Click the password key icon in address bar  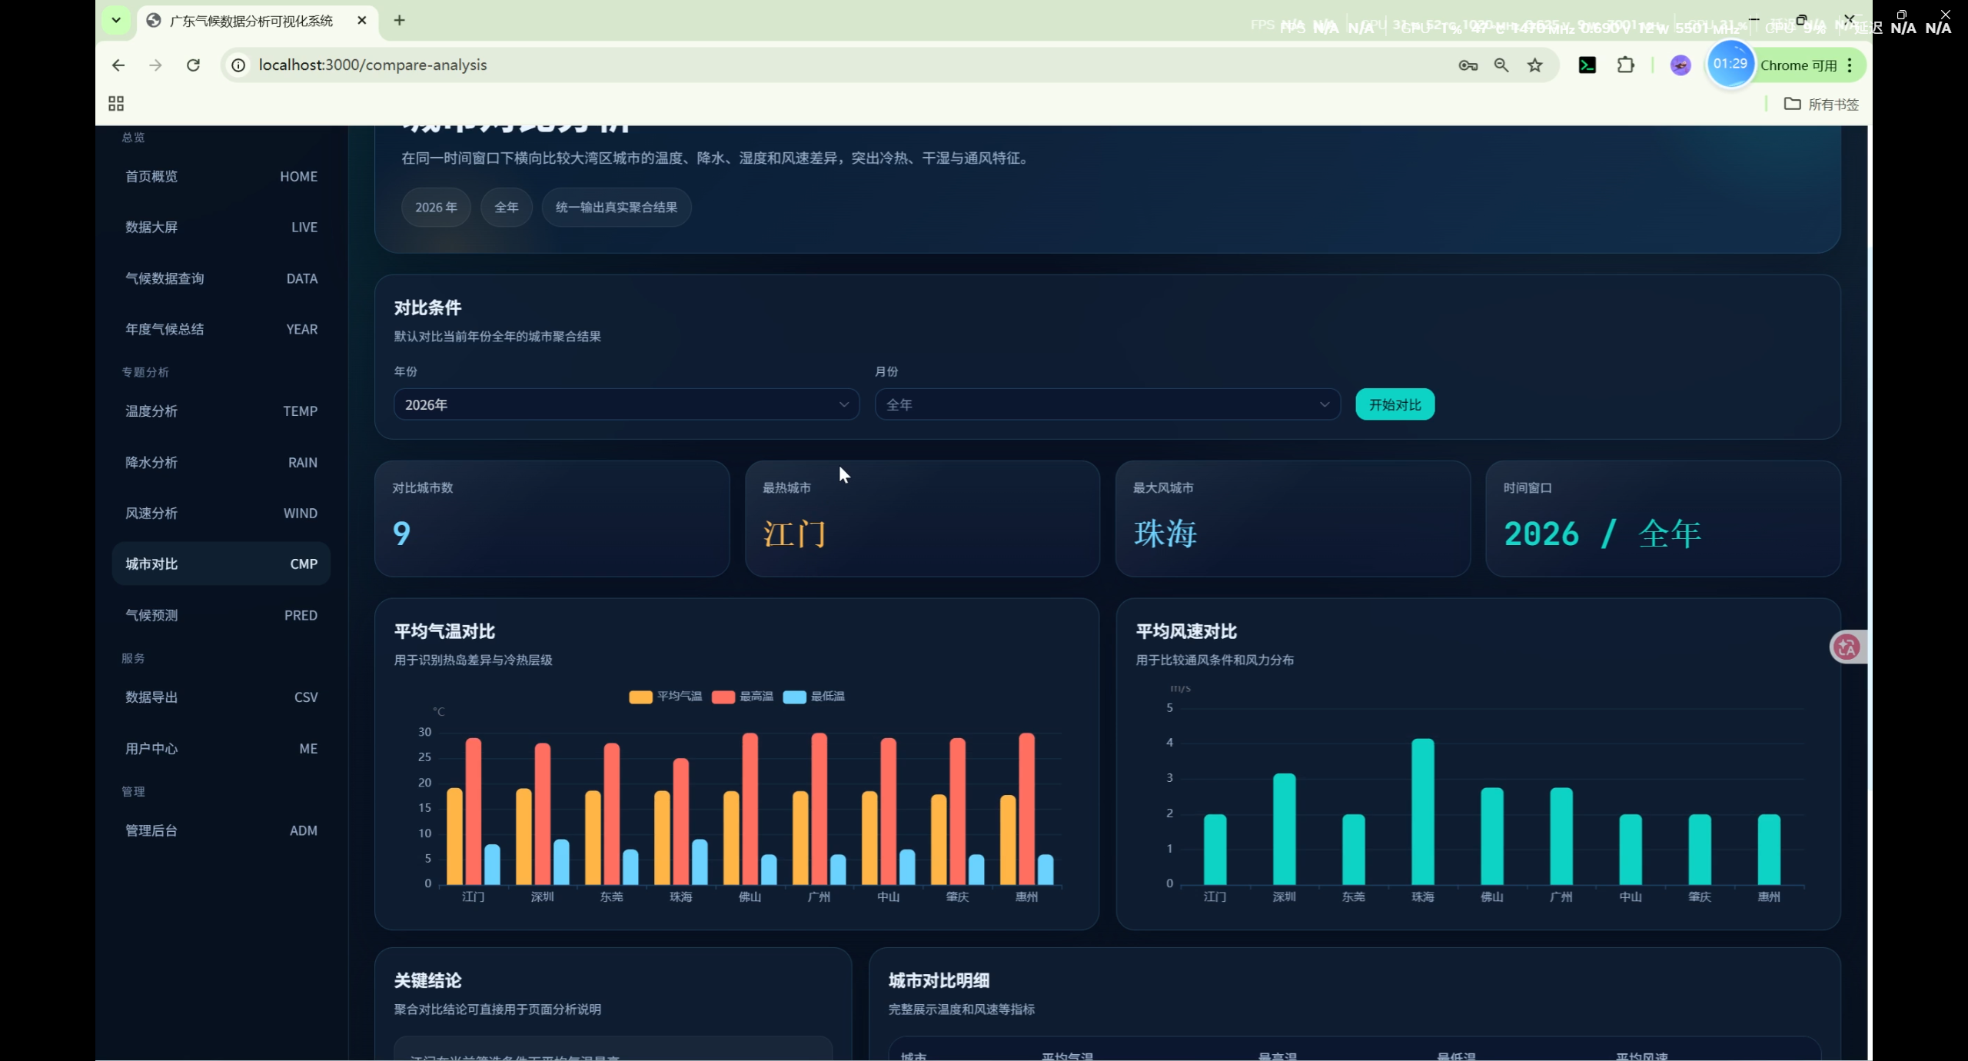(x=1468, y=65)
